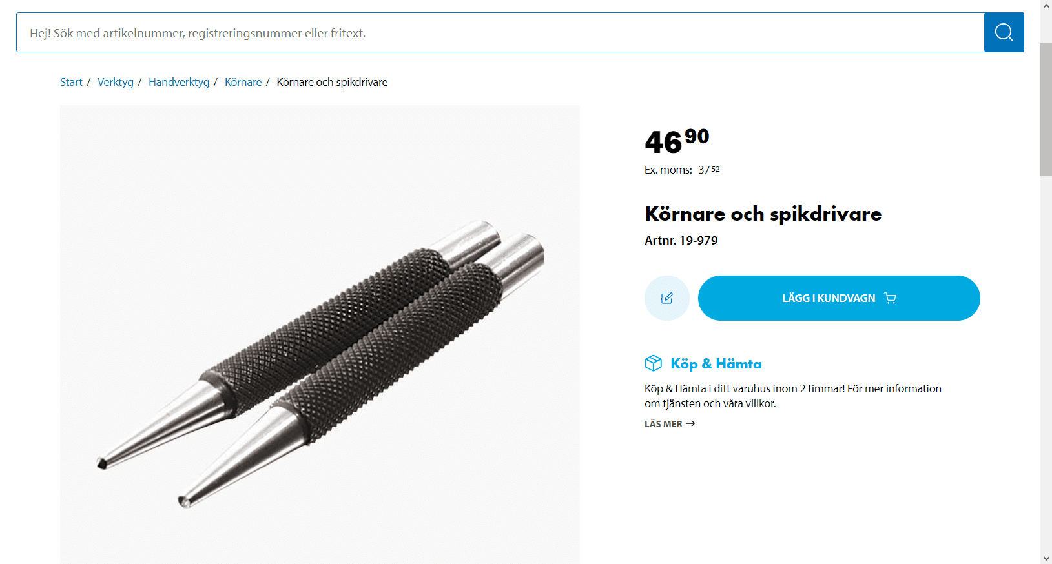The height and width of the screenshot is (564, 1052).
Task: Open the pencil edit-list icon button
Action: point(667,298)
